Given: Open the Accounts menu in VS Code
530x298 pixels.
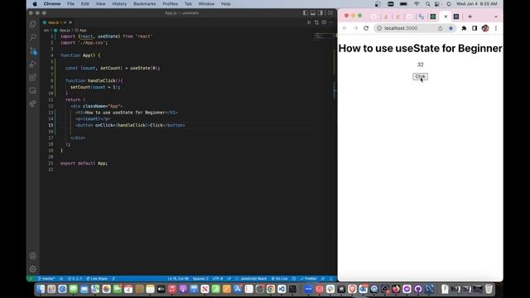Looking at the screenshot, I should 33,256.
